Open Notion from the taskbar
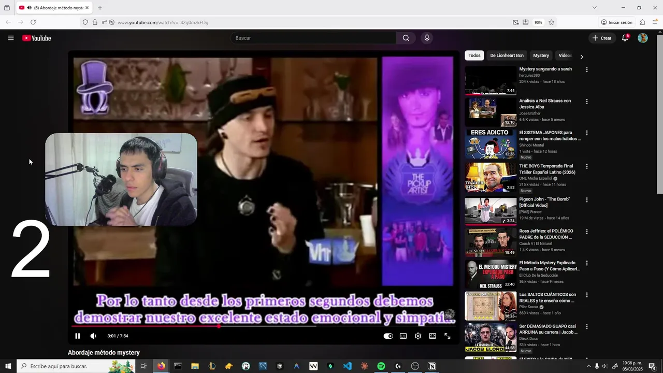The image size is (663, 373). (432, 366)
